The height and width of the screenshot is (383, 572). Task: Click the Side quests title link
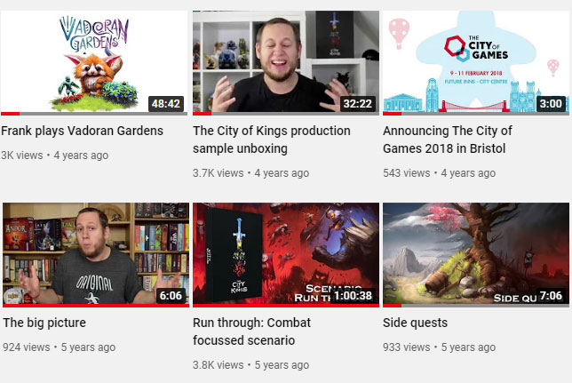[x=415, y=323]
